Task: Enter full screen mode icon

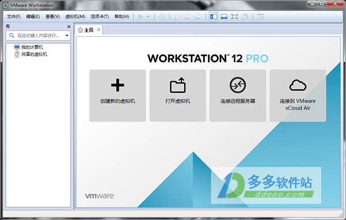Action: pyautogui.click(x=235, y=17)
